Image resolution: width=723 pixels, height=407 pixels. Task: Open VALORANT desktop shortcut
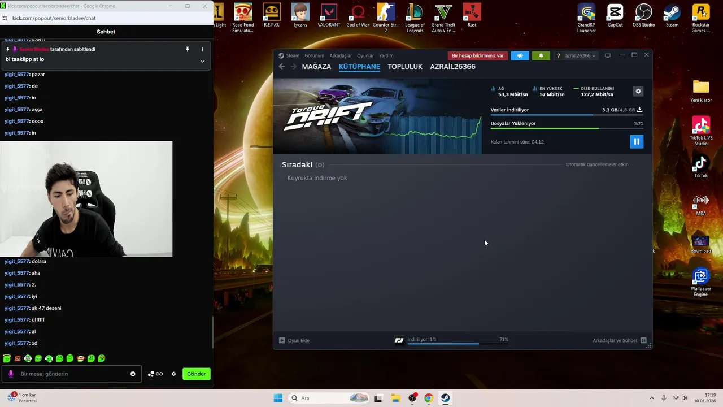click(x=329, y=16)
